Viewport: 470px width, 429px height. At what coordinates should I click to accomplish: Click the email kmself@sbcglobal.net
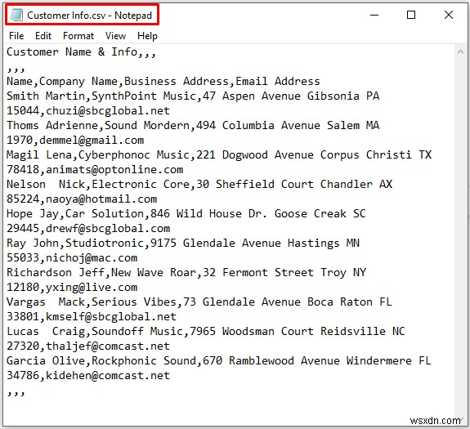111,316
